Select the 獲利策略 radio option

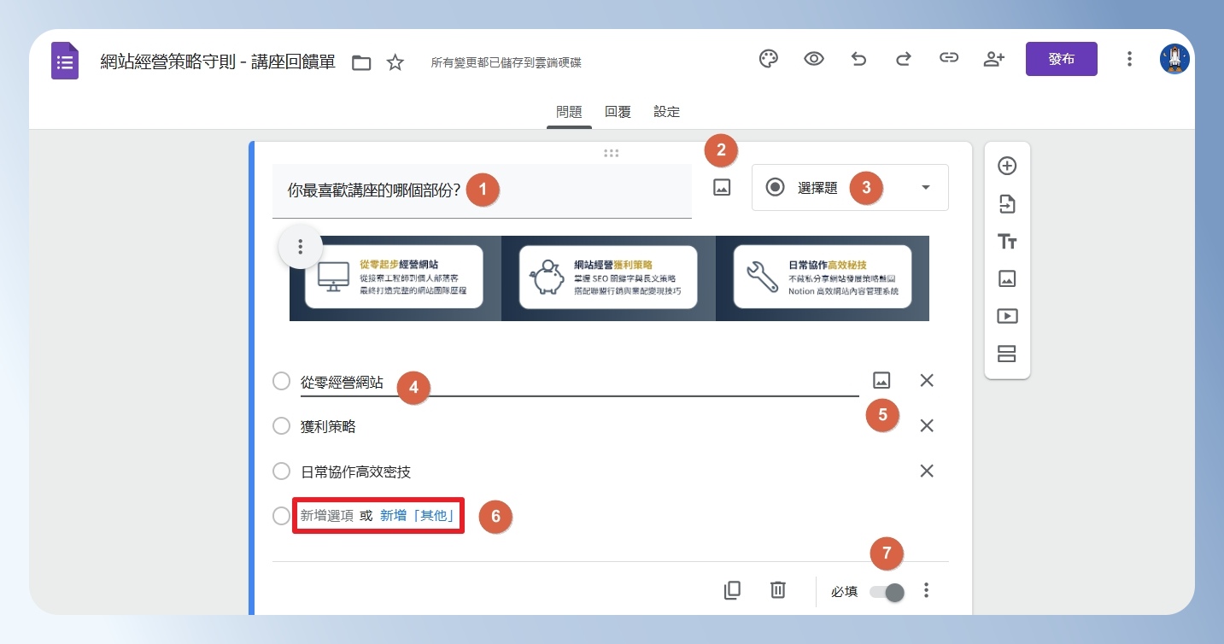[x=281, y=425]
